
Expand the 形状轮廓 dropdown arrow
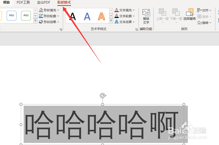click(58, 16)
